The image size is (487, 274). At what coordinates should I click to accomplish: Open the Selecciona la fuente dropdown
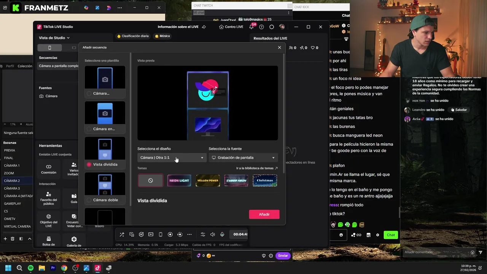[243, 158]
